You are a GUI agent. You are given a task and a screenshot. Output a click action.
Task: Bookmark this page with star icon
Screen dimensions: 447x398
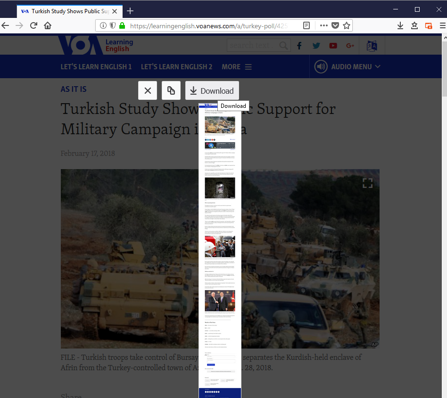tap(347, 26)
